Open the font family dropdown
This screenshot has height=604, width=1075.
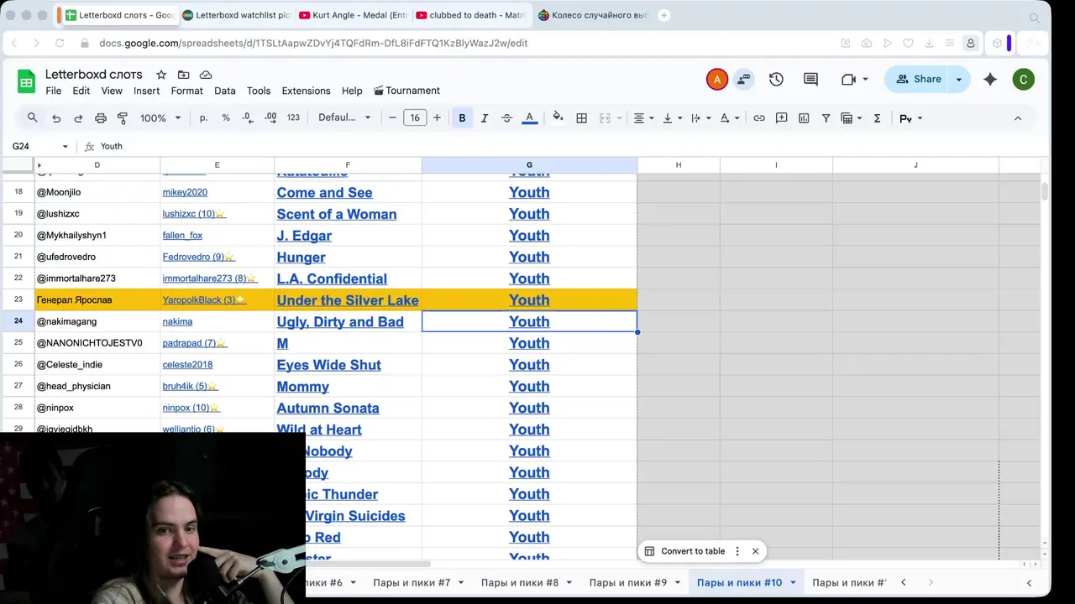coord(344,118)
